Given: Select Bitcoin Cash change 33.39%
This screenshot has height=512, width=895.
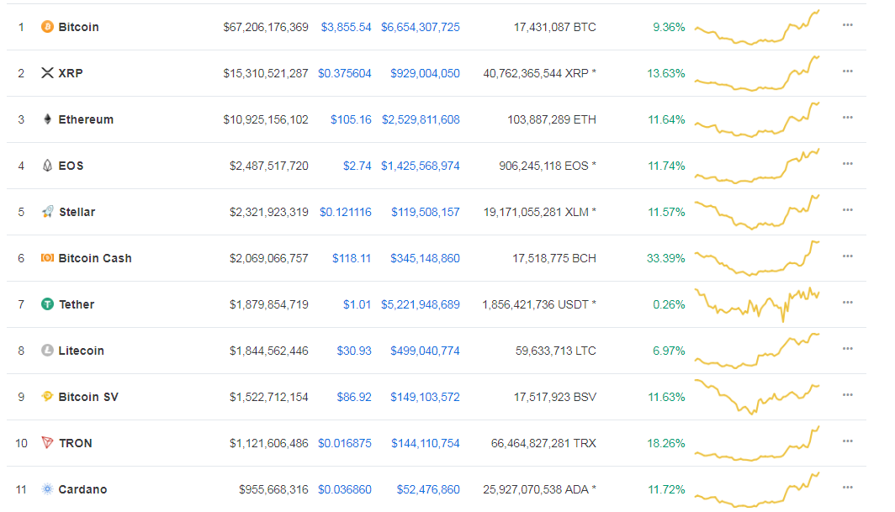Looking at the screenshot, I should point(665,258).
